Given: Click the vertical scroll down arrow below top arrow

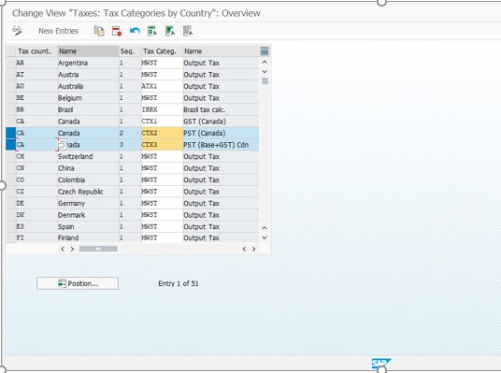Looking at the screenshot, I should pyautogui.click(x=265, y=72).
